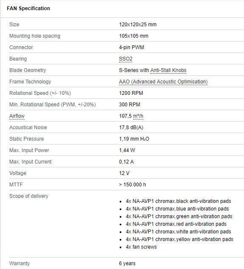Select the 4x fan screws list item
This screenshot has height=269, width=244.
141,247
